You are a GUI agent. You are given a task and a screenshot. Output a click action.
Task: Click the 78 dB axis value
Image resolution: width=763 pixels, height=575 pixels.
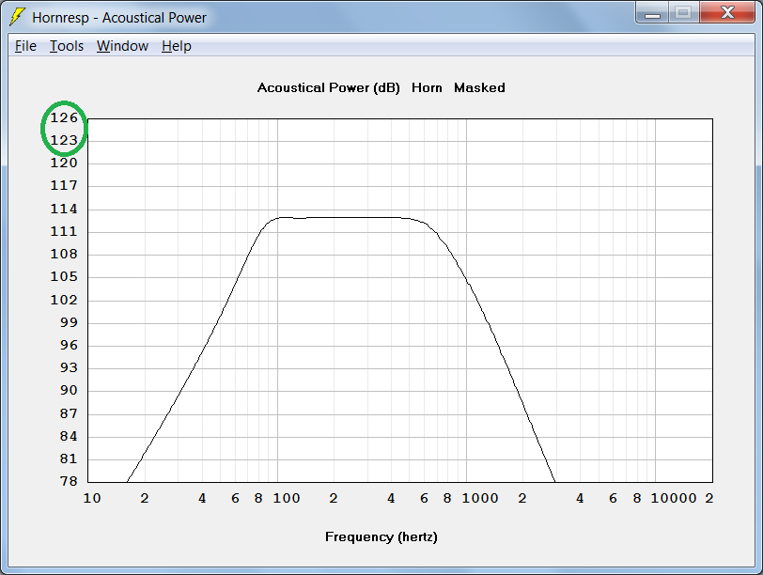[x=69, y=481]
